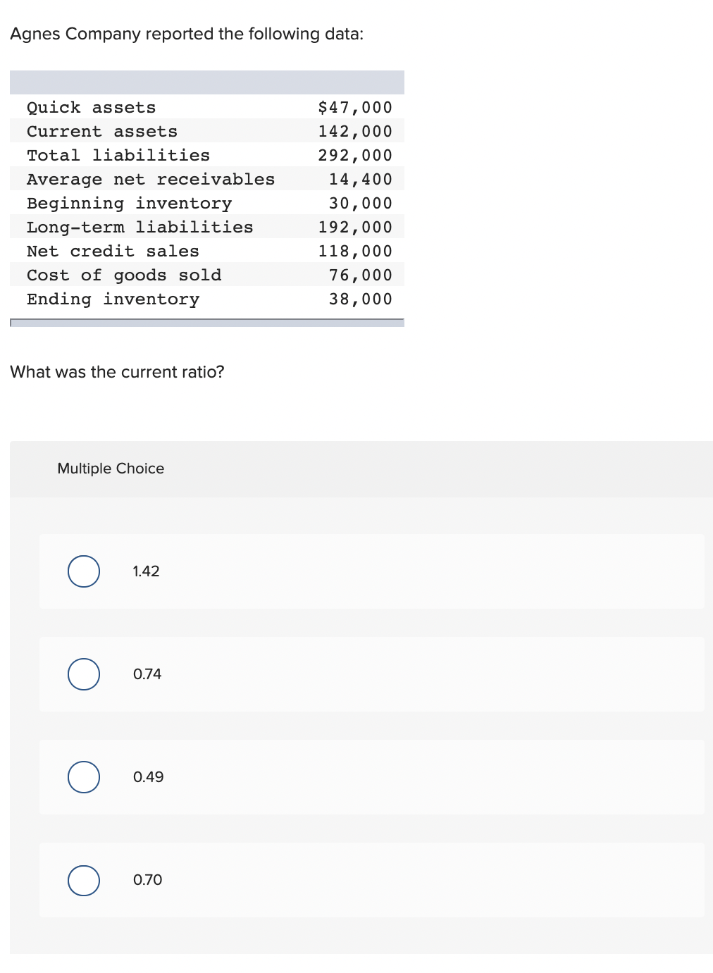
Task: Click the Multiple Choice header label
Action: click(111, 469)
